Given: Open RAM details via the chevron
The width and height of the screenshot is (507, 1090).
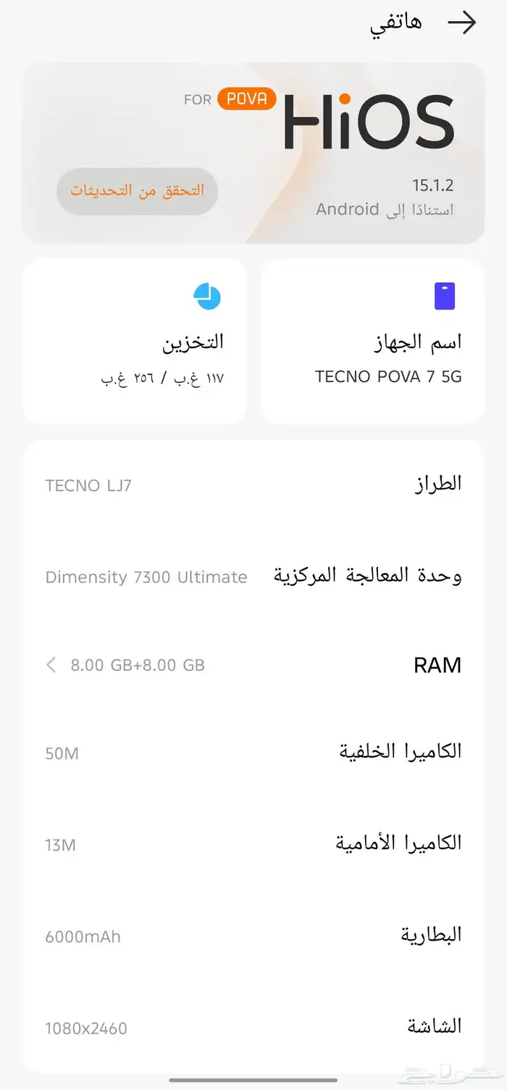Looking at the screenshot, I should (x=51, y=664).
